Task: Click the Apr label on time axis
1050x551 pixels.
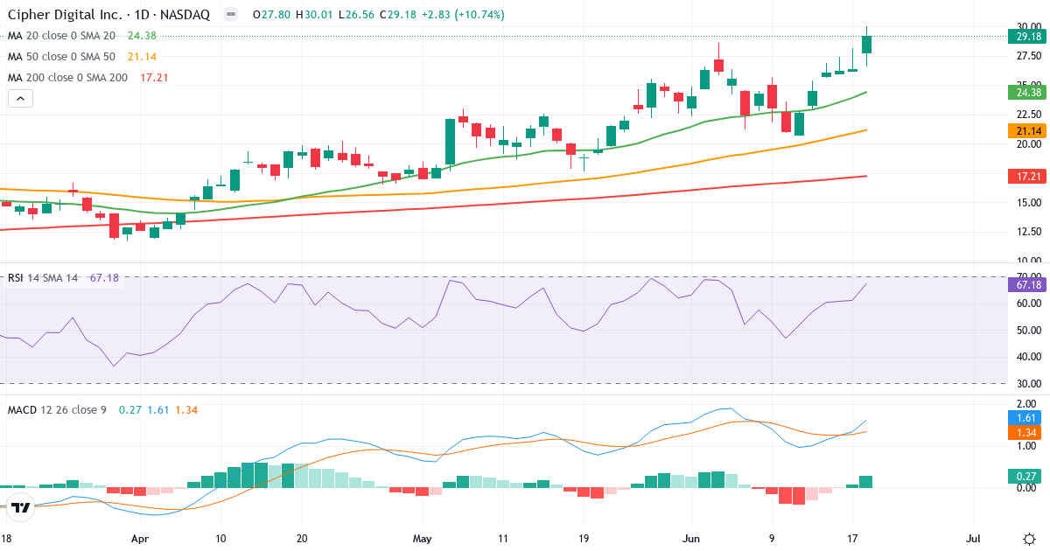Action: coord(142,538)
